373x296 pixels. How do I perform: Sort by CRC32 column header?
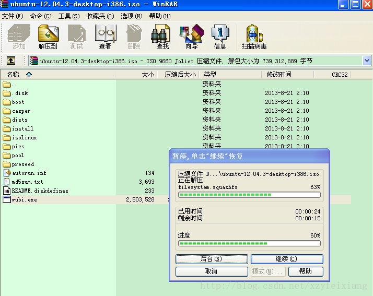click(x=332, y=75)
